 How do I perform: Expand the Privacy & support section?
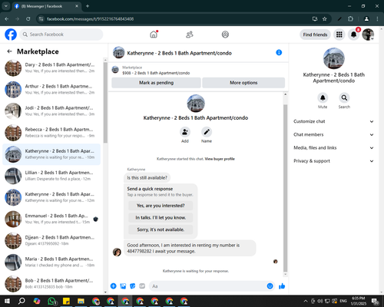point(333,161)
